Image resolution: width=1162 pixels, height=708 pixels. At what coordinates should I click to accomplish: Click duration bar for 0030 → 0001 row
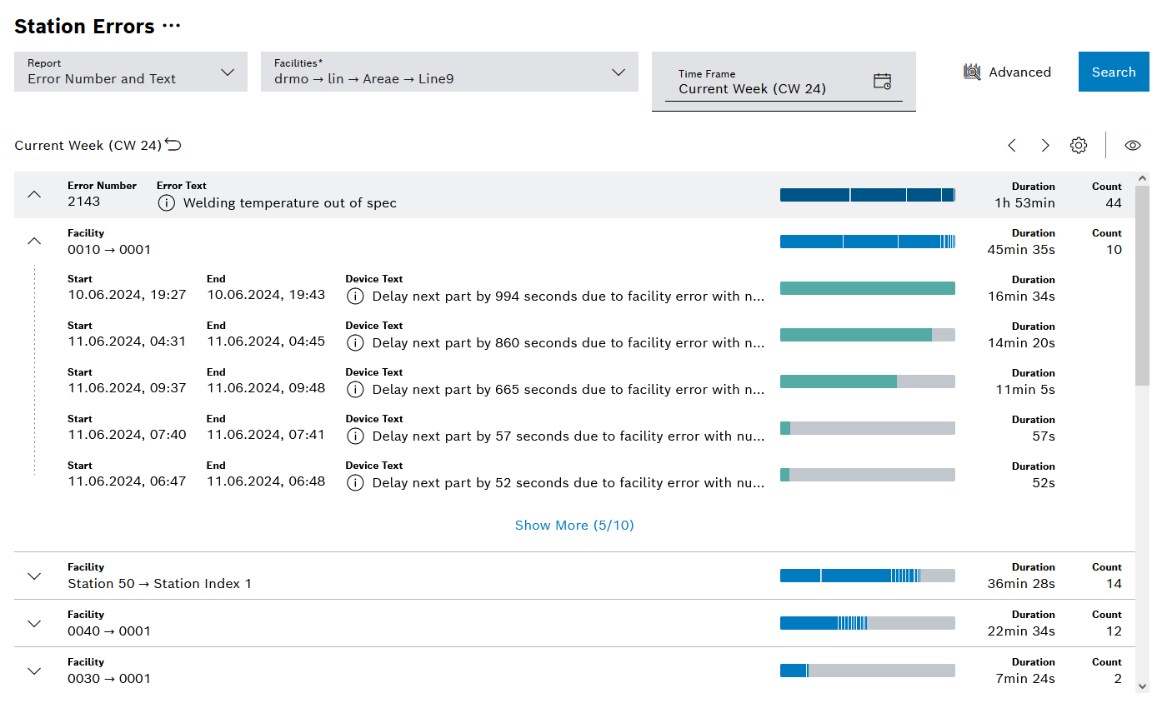click(868, 671)
